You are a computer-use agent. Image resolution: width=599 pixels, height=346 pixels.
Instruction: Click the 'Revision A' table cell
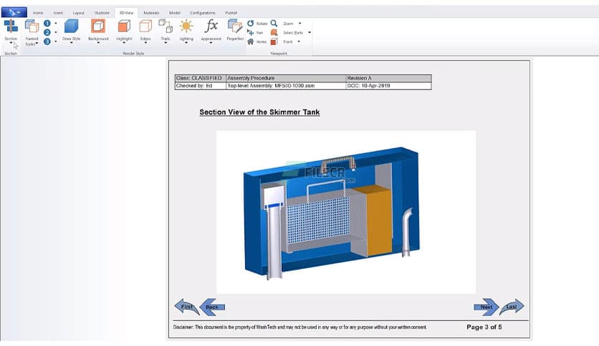(388, 78)
